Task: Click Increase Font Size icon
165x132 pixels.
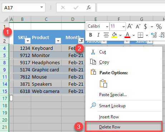Action: tap(130, 26)
